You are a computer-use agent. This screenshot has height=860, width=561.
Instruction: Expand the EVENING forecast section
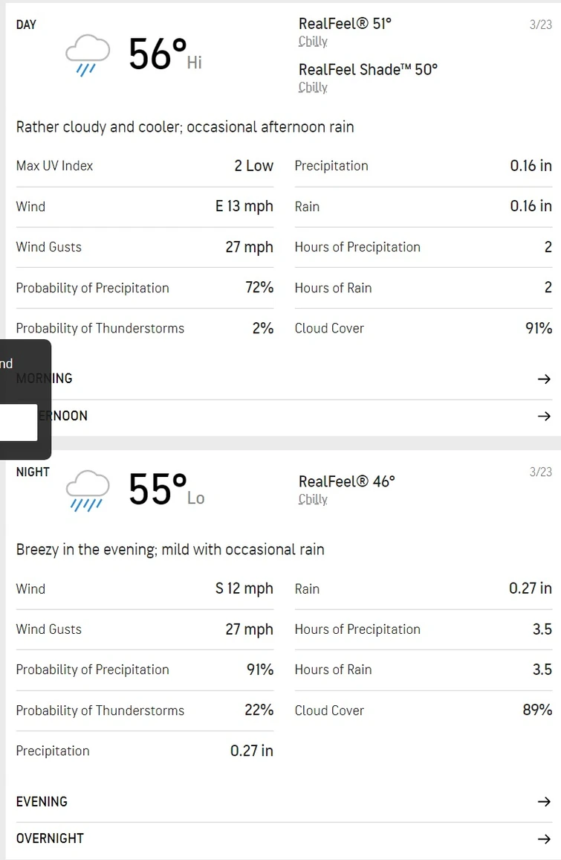tap(42, 801)
